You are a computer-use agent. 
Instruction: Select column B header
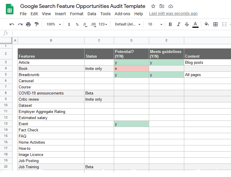[51, 41]
